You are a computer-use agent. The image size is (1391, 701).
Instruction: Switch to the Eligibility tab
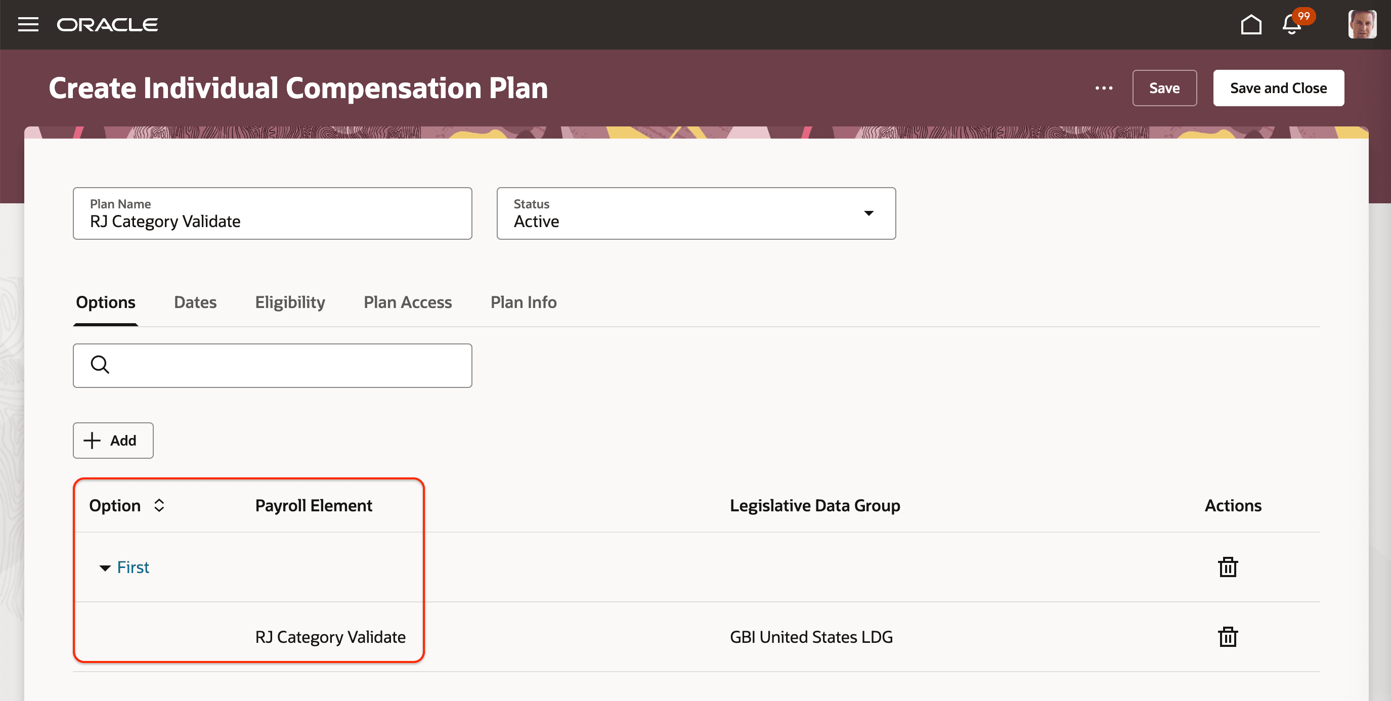tap(290, 302)
